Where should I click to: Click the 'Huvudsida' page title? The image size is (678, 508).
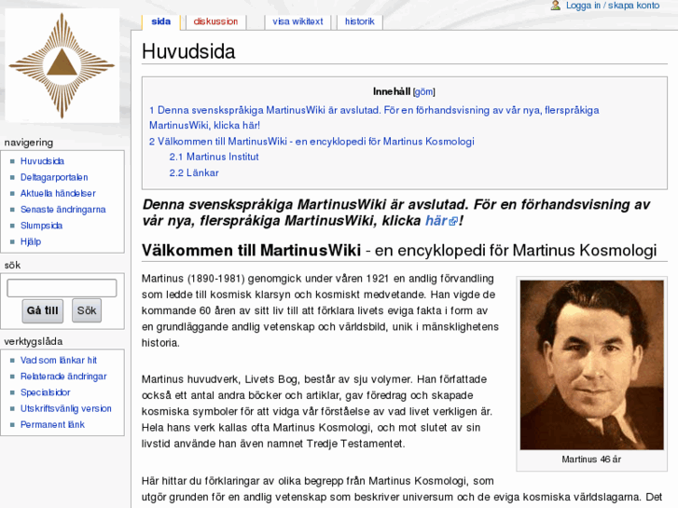pyautogui.click(x=188, y=51)
